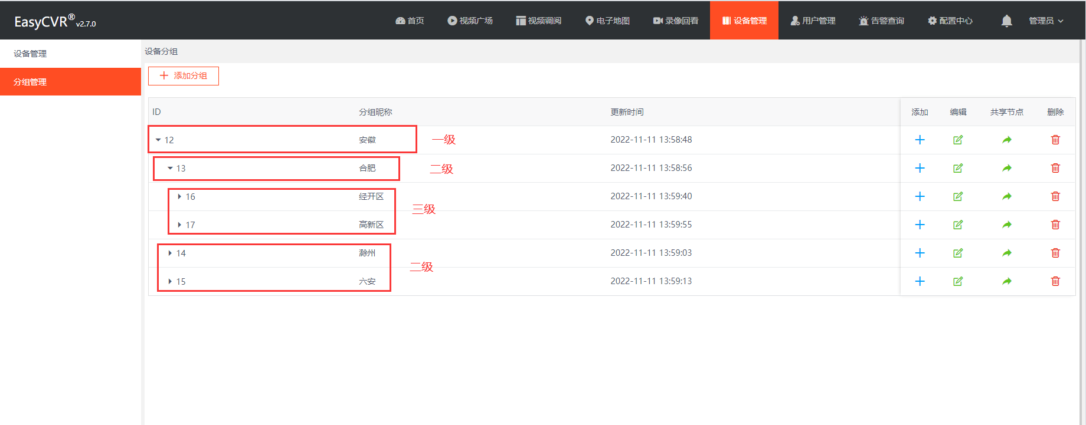This screenshot has width=1086, height=425.
Task: Share node for 滁州 group
Action: pyautogui.click(x=1007, y=253)
